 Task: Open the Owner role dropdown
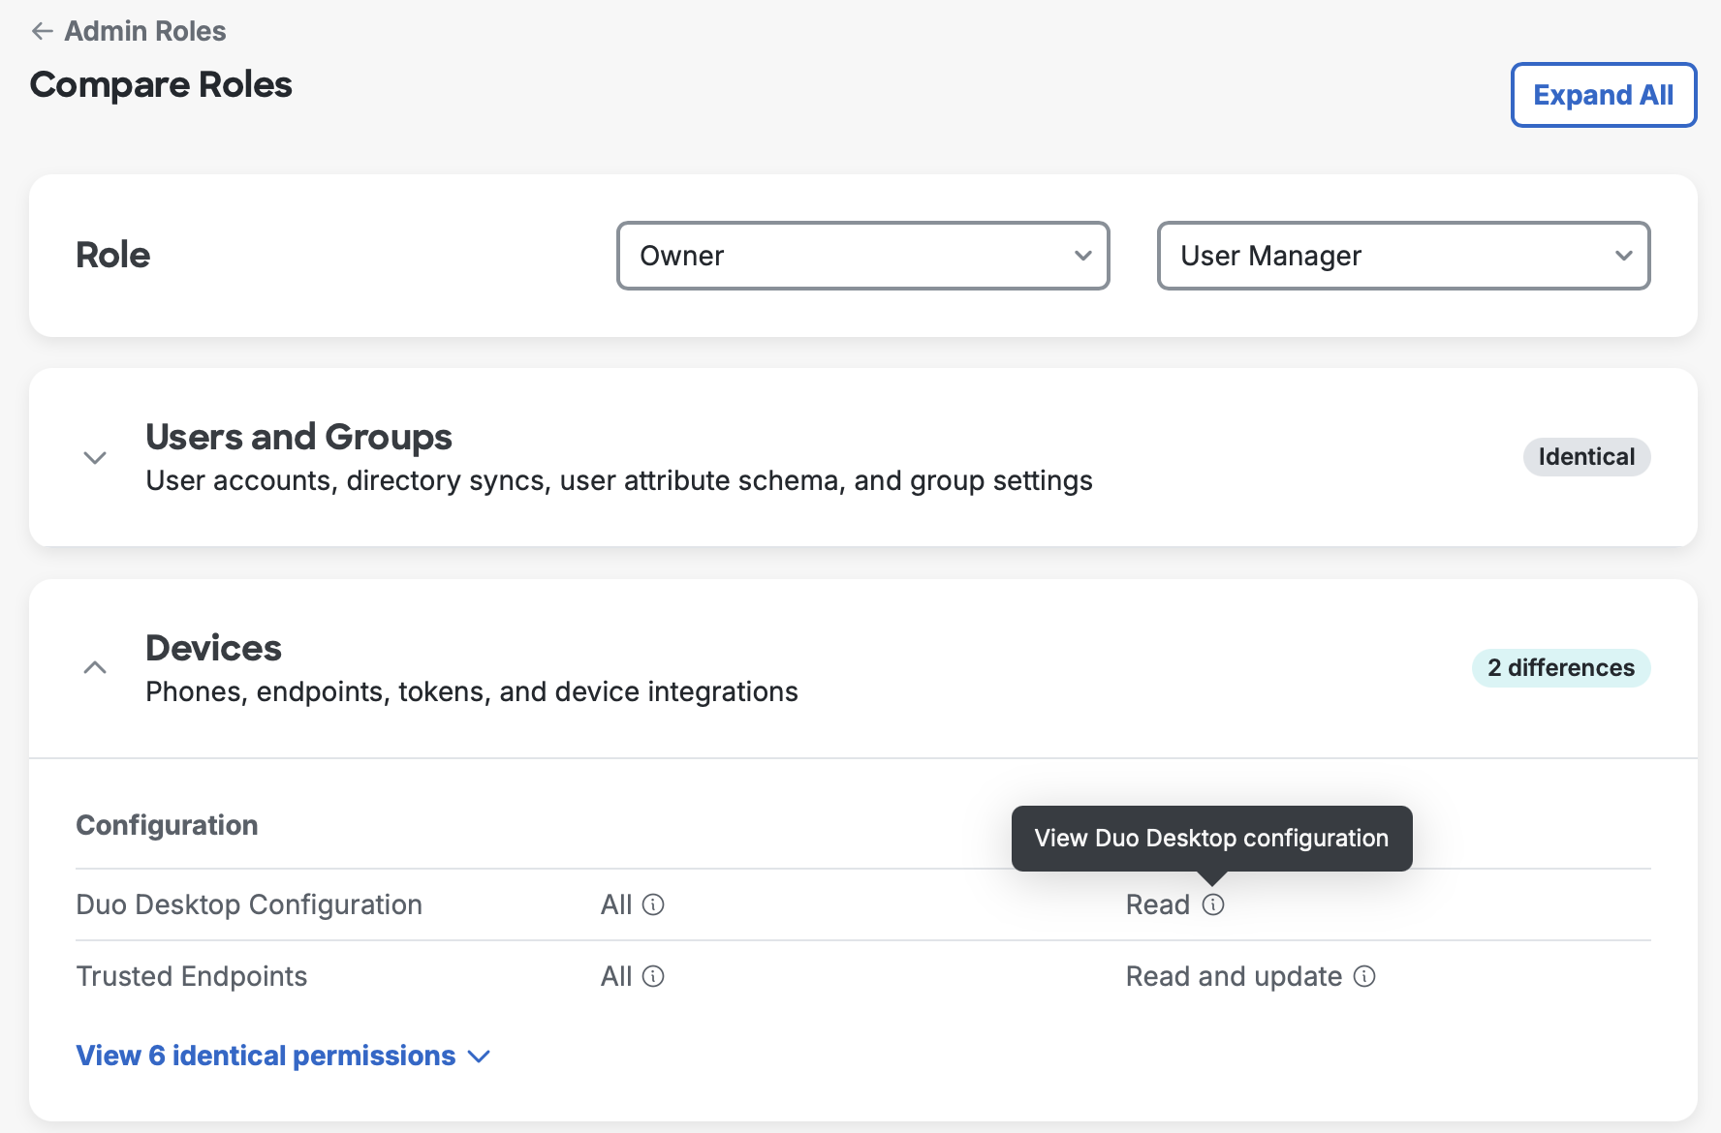pyautogui.click(x=862, y=256)
